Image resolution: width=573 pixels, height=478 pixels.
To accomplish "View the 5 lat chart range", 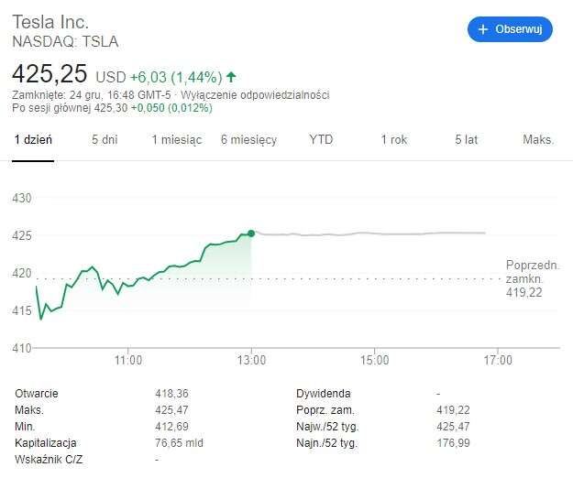I will 466,140.
